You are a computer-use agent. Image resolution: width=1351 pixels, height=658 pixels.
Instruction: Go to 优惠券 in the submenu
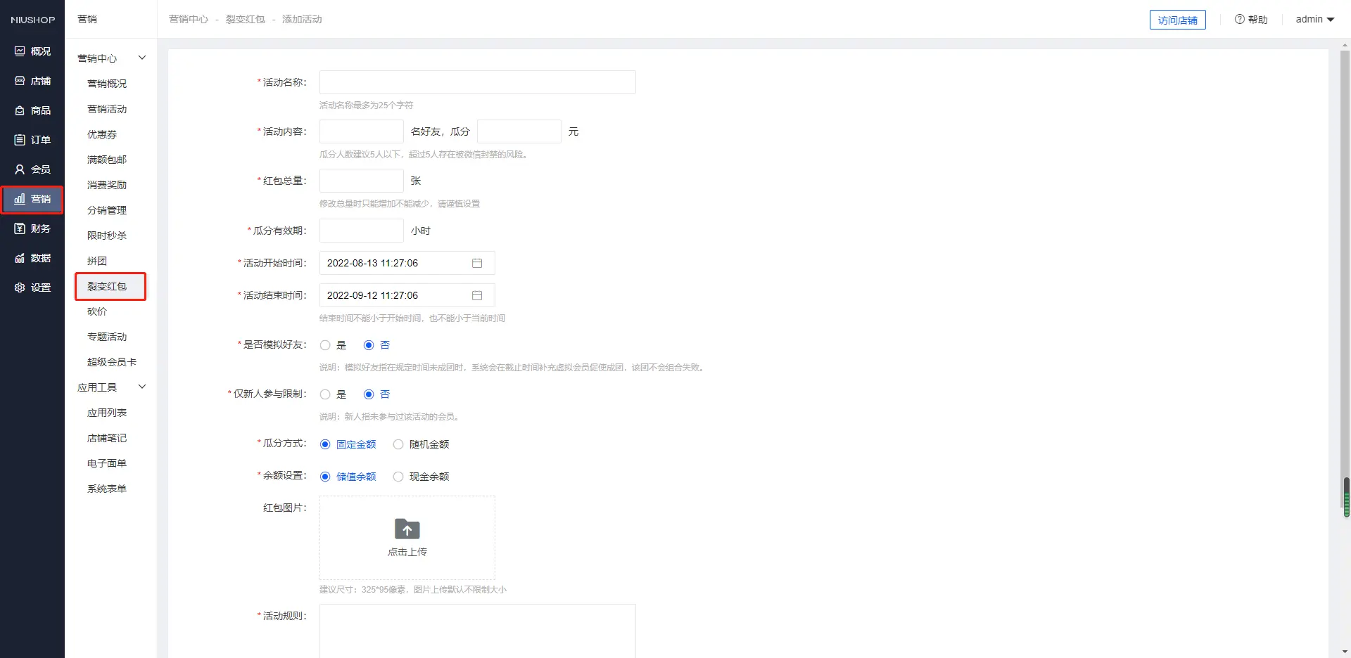pyautogui.click(x=102, y=134)
